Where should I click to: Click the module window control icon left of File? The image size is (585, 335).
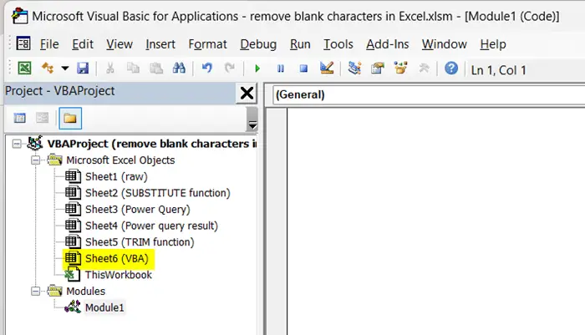coord(23,43)
